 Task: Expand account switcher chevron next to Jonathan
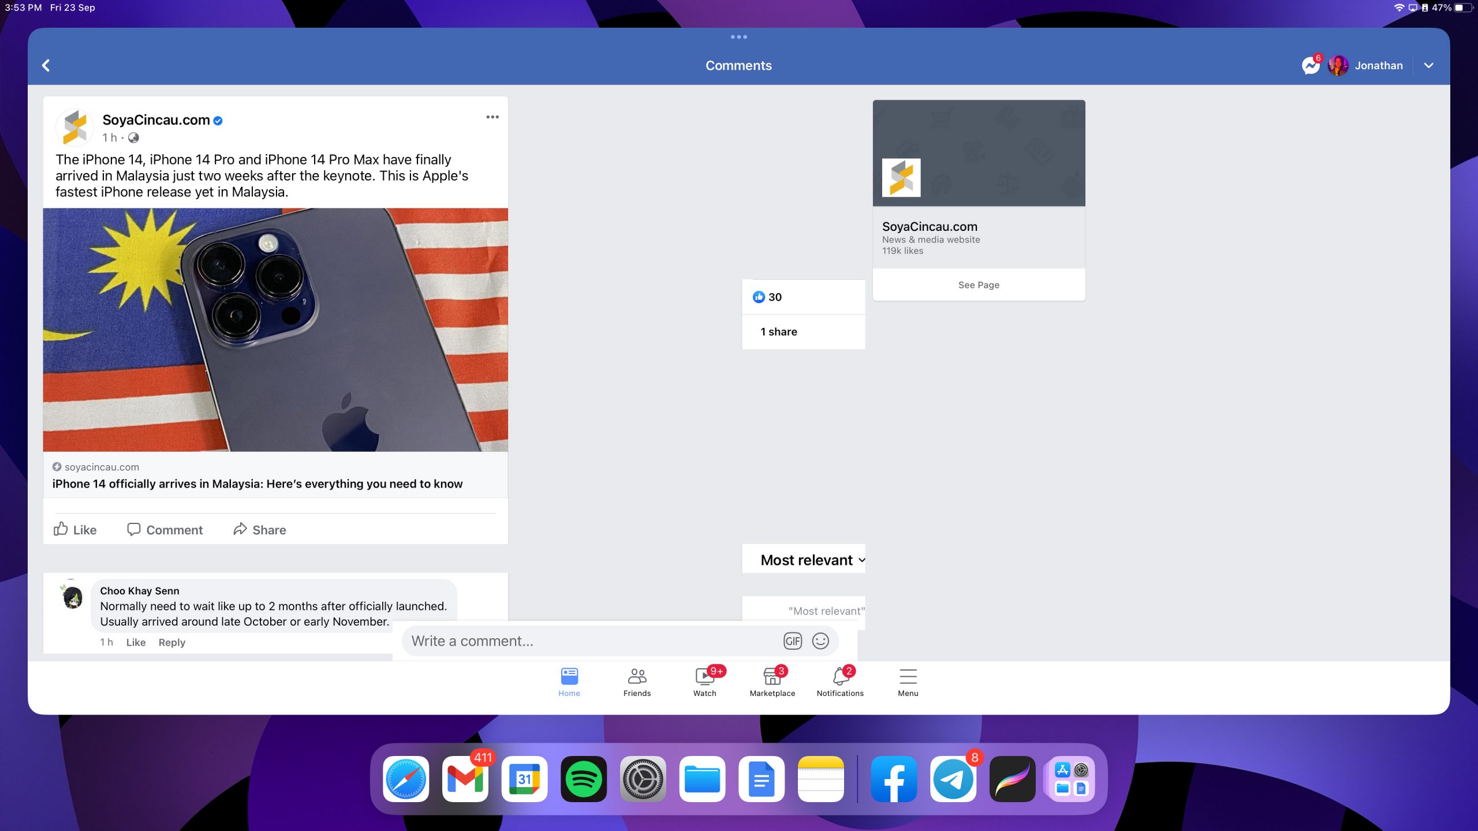1428,65
